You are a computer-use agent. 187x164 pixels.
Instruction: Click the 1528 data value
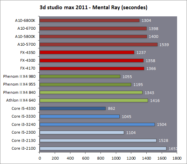163,140
